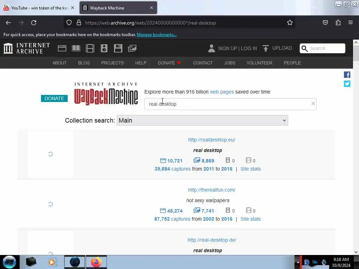Open http://real-desktop.de/ result

pyautogui.click(x=212, y=240)
